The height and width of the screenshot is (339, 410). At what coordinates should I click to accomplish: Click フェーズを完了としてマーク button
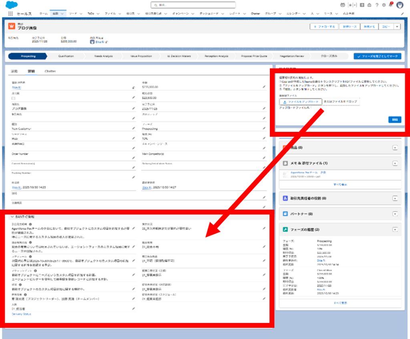[377, 56]
